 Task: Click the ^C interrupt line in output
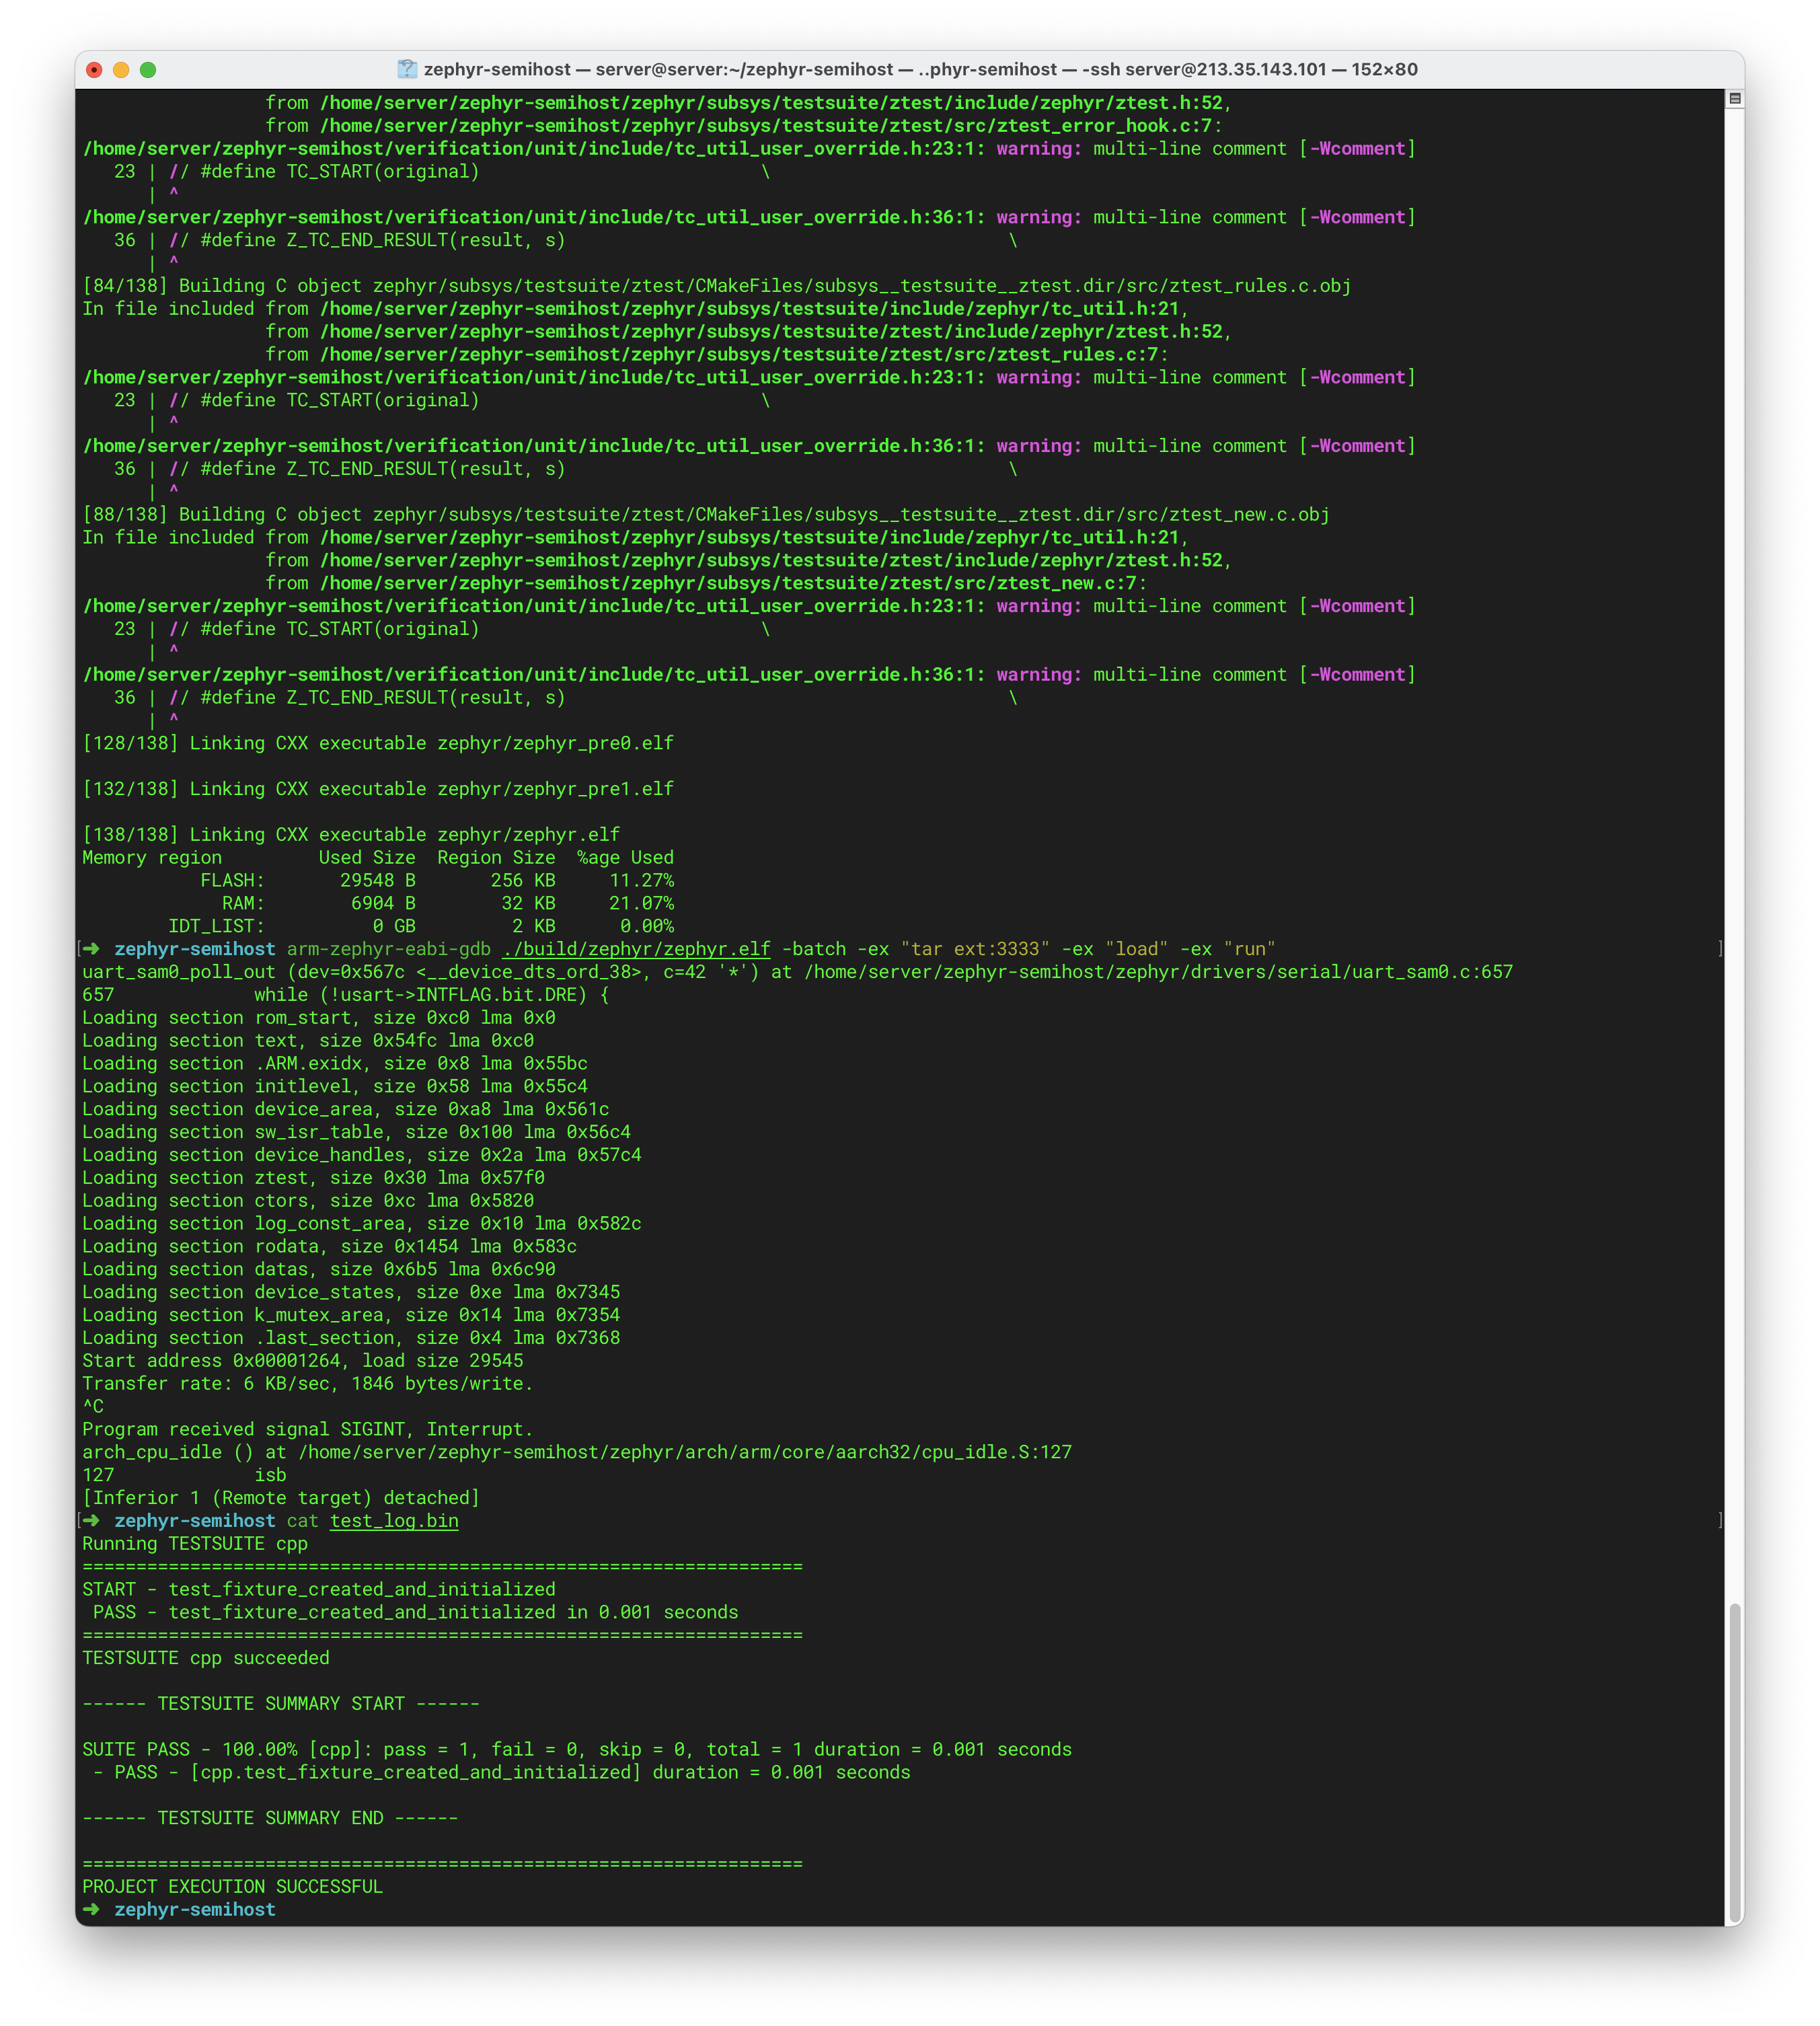pos(93,1407)
